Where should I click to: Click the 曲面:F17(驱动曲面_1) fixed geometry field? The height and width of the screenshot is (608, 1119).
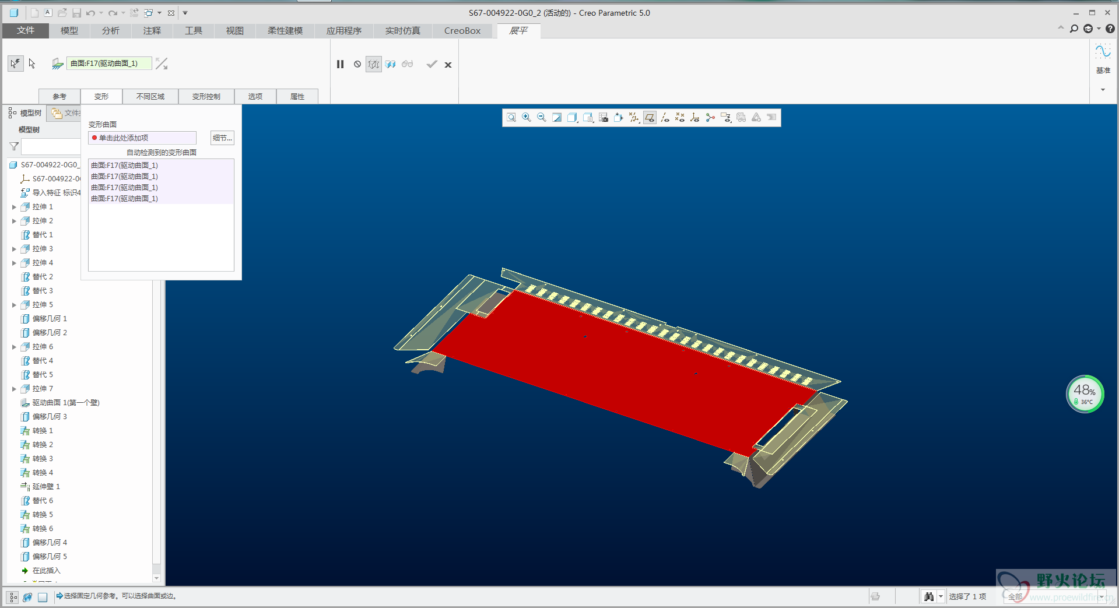pyautogui.click(x=109, y=64)
